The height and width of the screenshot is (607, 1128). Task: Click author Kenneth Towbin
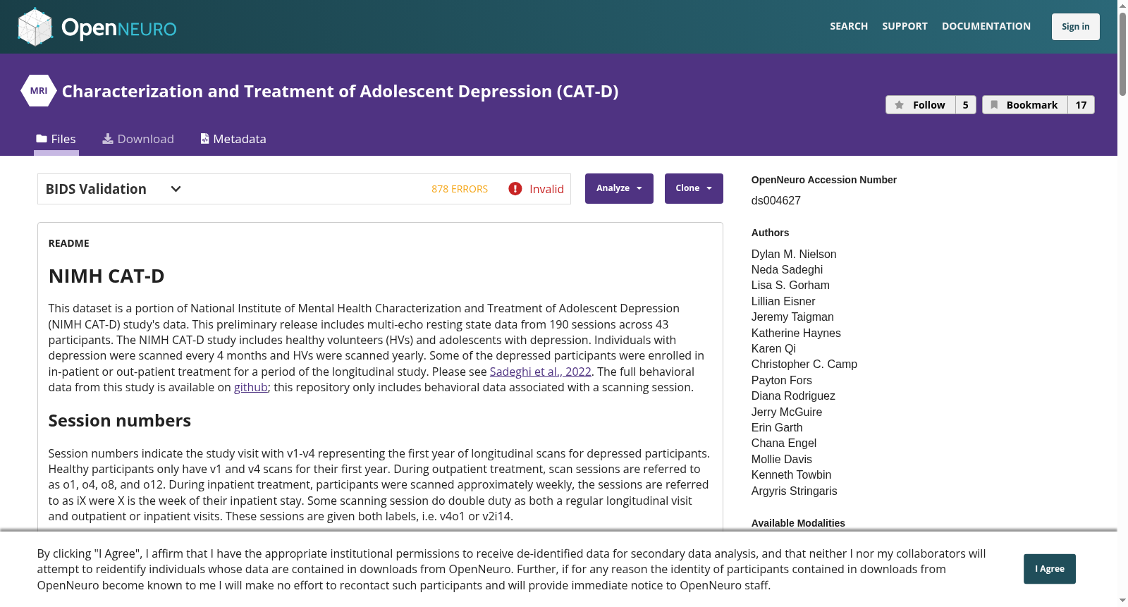pos(791,474)
